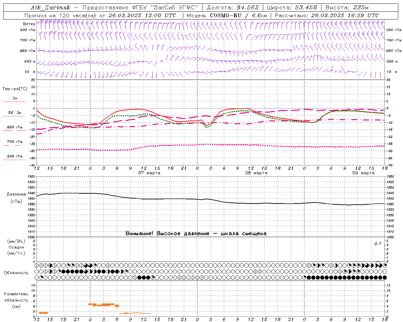
Task: Click the 700 гПа temperature legend entry
Action: 15,142
